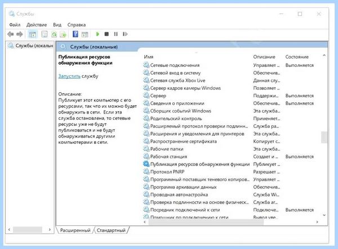338x249 pixels.
Task: Pause service with the pause icon
Action: click(x=115, y=34)
